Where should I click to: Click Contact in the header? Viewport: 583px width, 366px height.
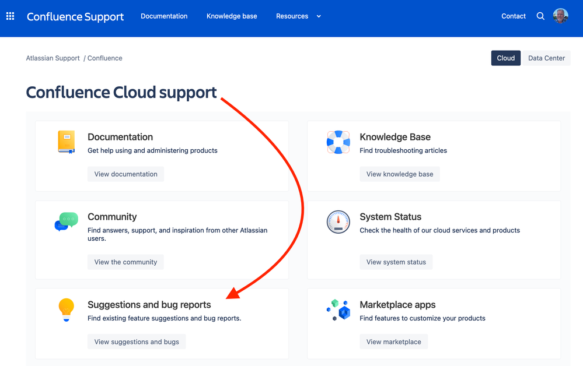514,16
